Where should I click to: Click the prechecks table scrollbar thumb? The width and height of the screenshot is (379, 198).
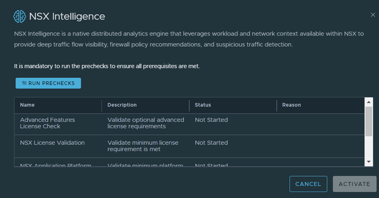369,121
